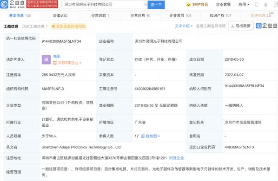
Task: Click the SVIP会员 crown icon
Action: pyautogui.click(x=188, y=5)
